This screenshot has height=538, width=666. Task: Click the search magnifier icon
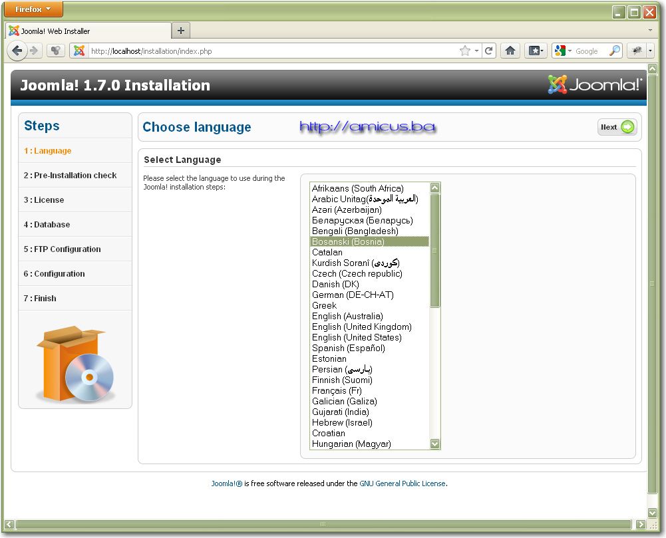pos(614,51)
